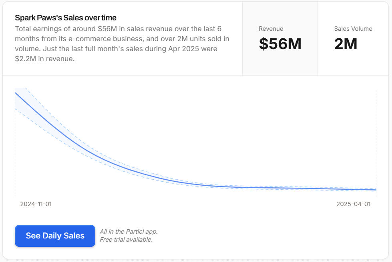Click the right end of the sales curve
Viewport: 392px width, 262px height.
375,190
